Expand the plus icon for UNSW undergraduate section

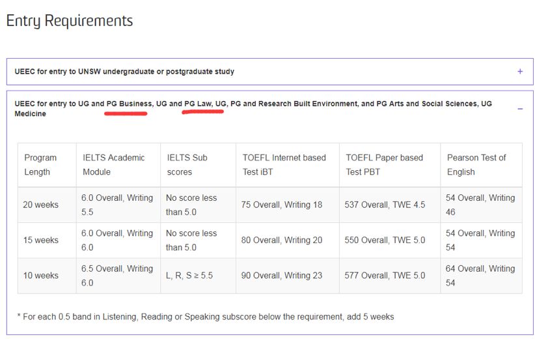point(519,72)
